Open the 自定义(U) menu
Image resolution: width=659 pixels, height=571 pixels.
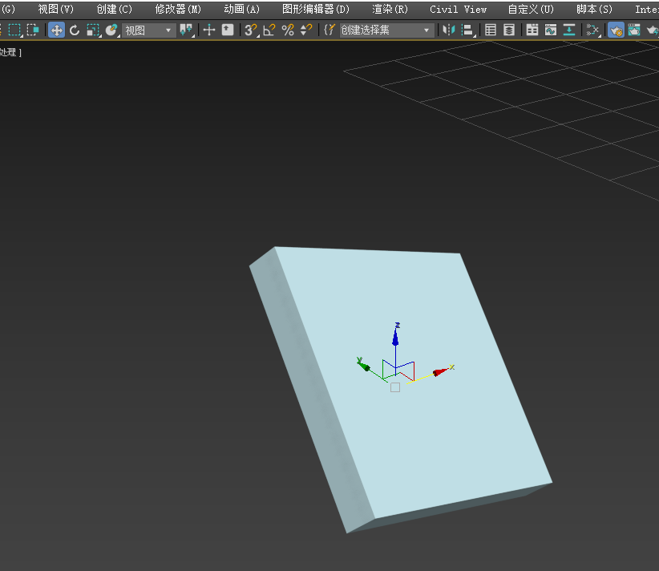(x=531, y=10)
